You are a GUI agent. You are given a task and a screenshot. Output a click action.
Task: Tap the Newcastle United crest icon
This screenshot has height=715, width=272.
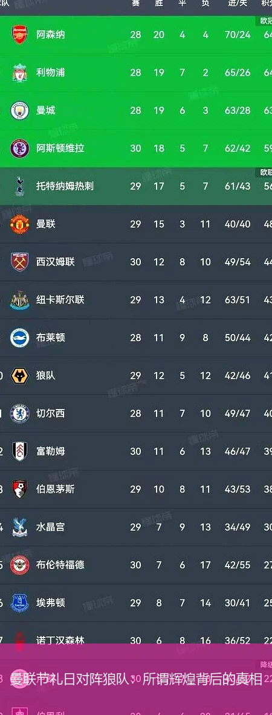pos(19,299)
